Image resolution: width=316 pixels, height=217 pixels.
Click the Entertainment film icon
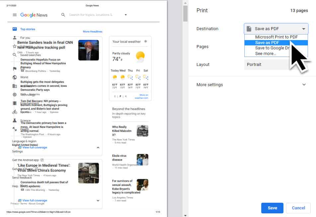point(15,103)
